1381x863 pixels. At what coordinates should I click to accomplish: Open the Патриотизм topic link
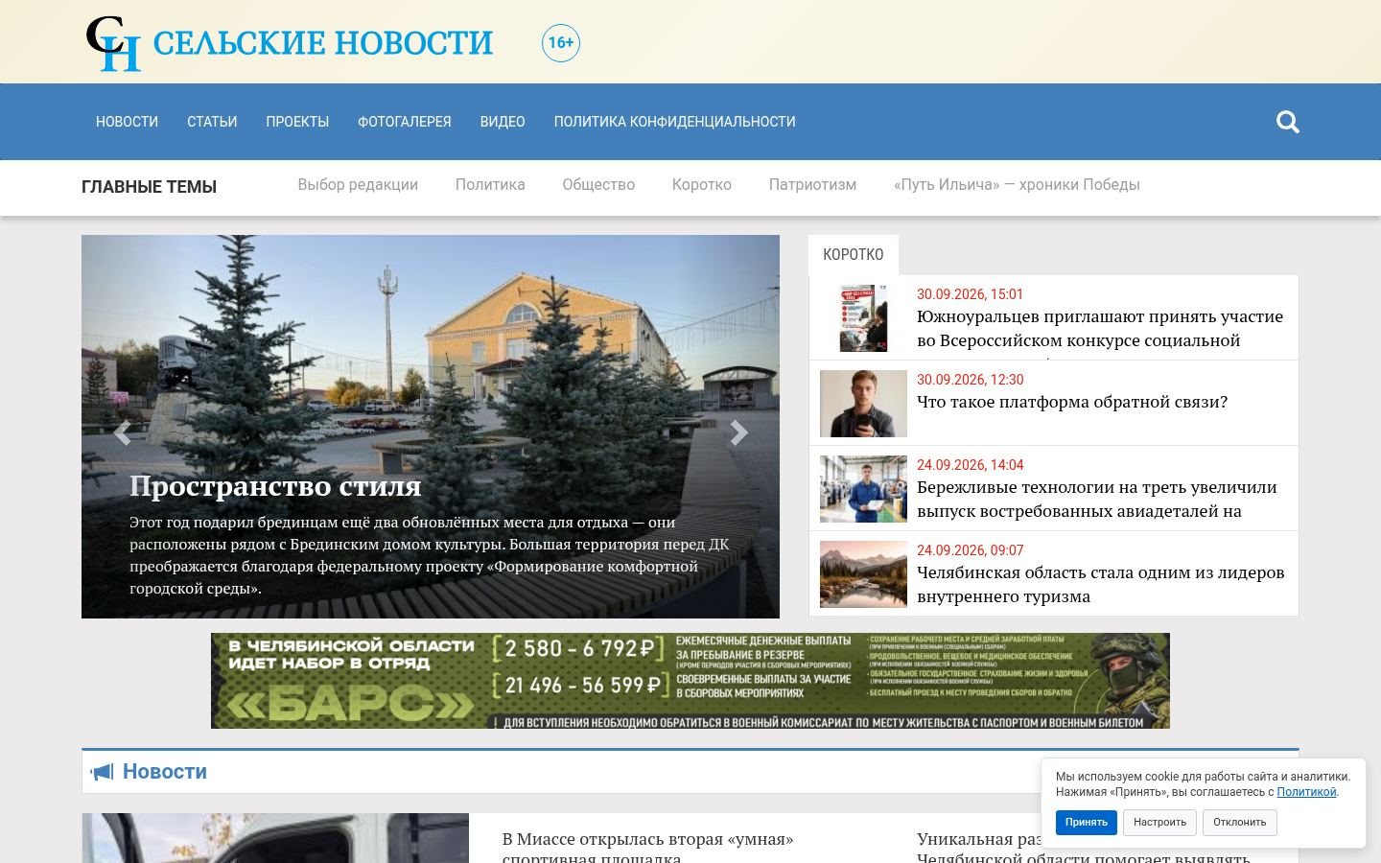click(x=812, y=185)
